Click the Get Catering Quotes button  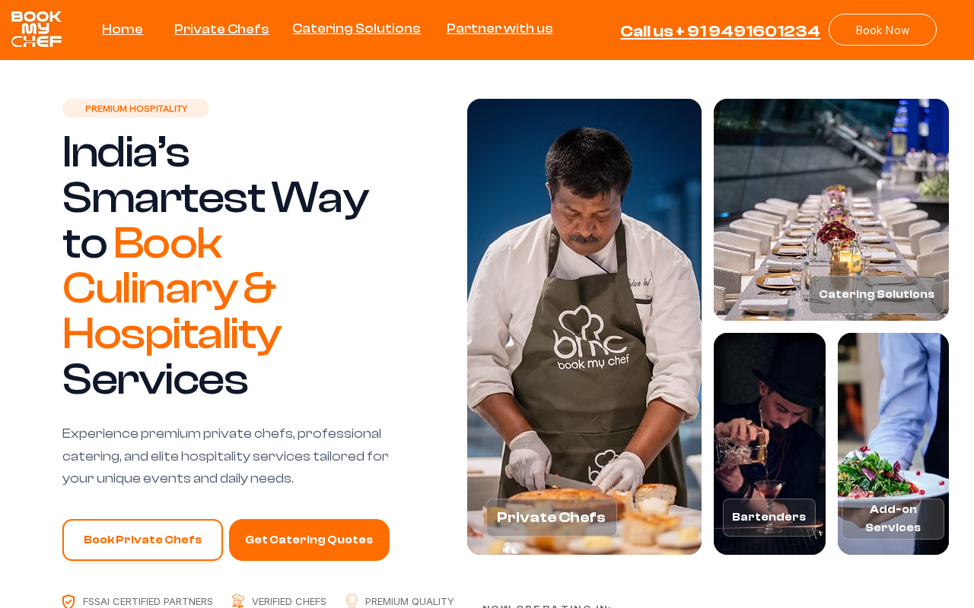309,540
